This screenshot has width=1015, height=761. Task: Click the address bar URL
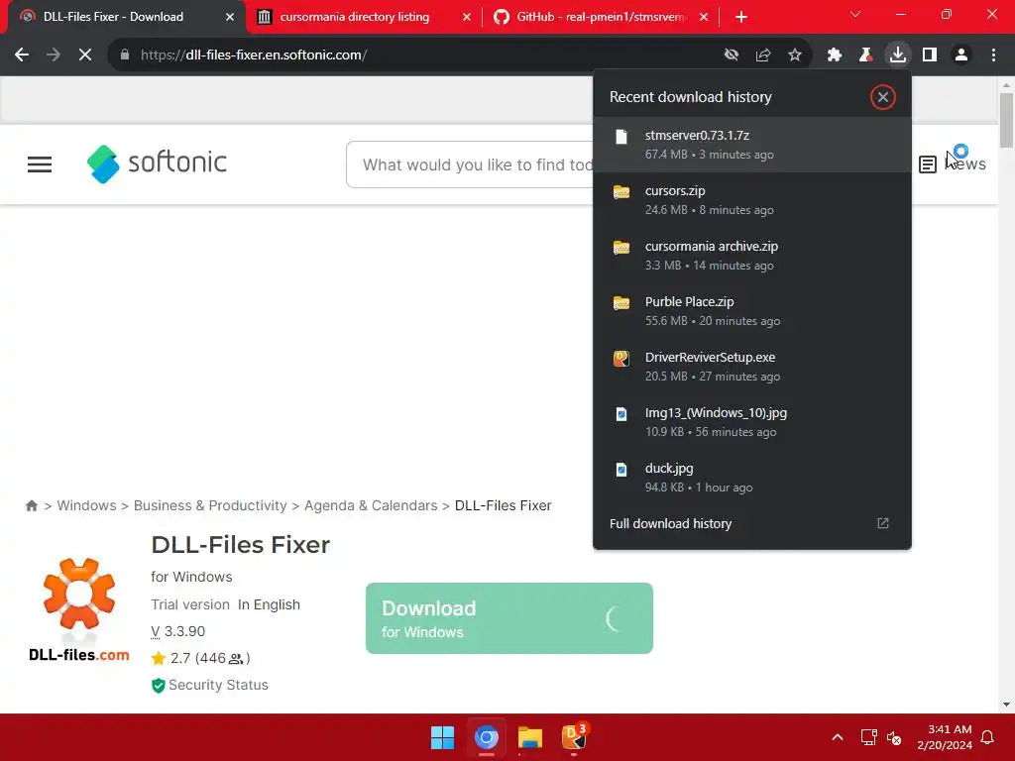254,55
